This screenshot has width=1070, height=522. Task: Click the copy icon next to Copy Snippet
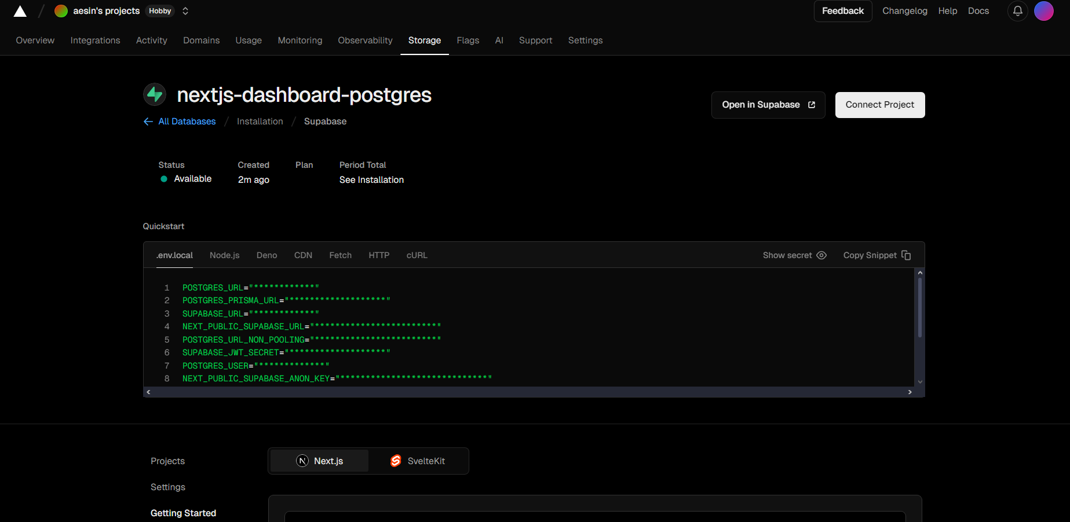[906, 255]
